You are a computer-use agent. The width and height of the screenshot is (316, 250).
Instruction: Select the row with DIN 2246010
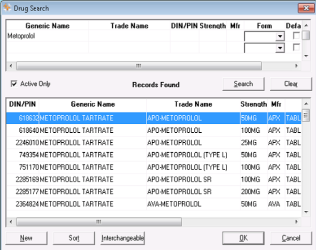click(154, 143)
